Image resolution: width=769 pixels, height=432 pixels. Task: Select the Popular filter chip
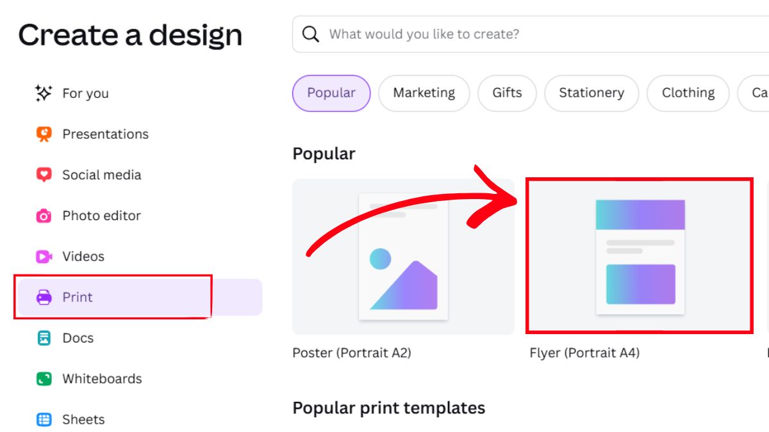(x=331, y=93)
